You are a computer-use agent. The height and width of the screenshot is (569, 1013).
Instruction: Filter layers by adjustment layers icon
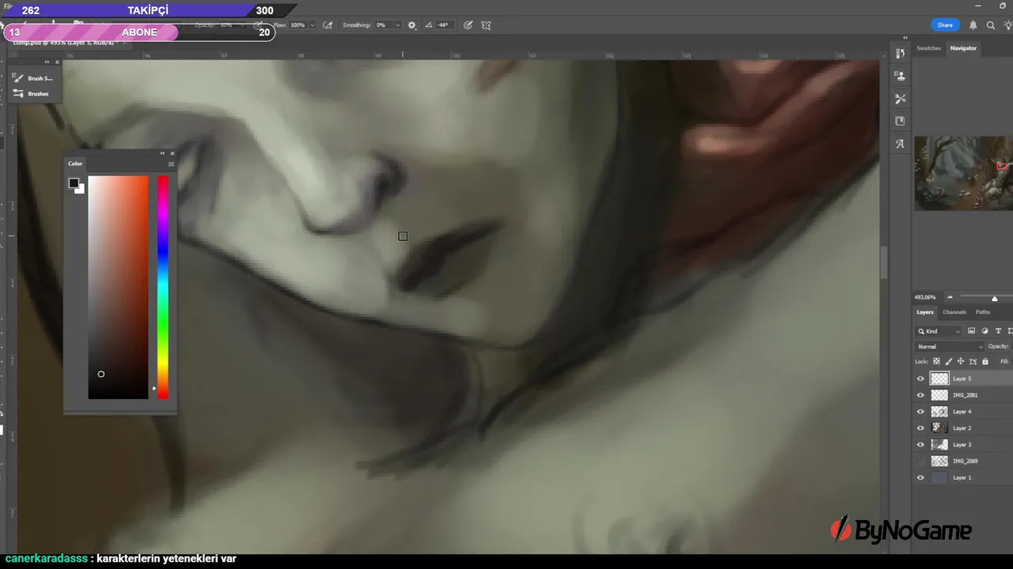coord(985,331)
